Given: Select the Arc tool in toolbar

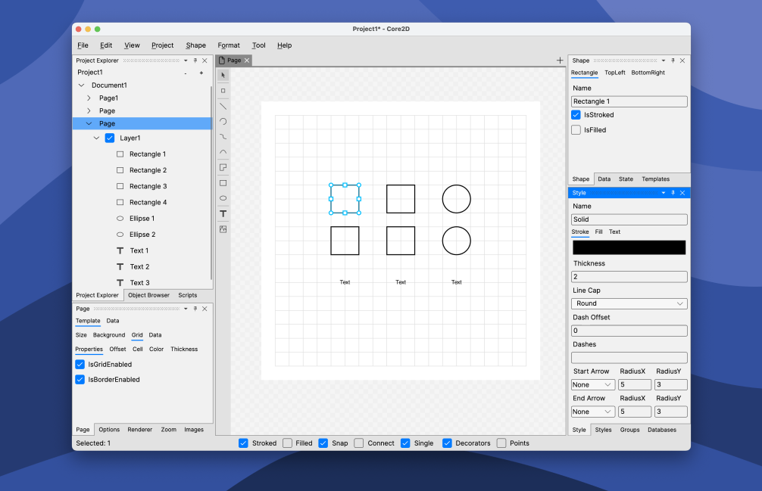Looking at the screenshot, I should [223, 121].
